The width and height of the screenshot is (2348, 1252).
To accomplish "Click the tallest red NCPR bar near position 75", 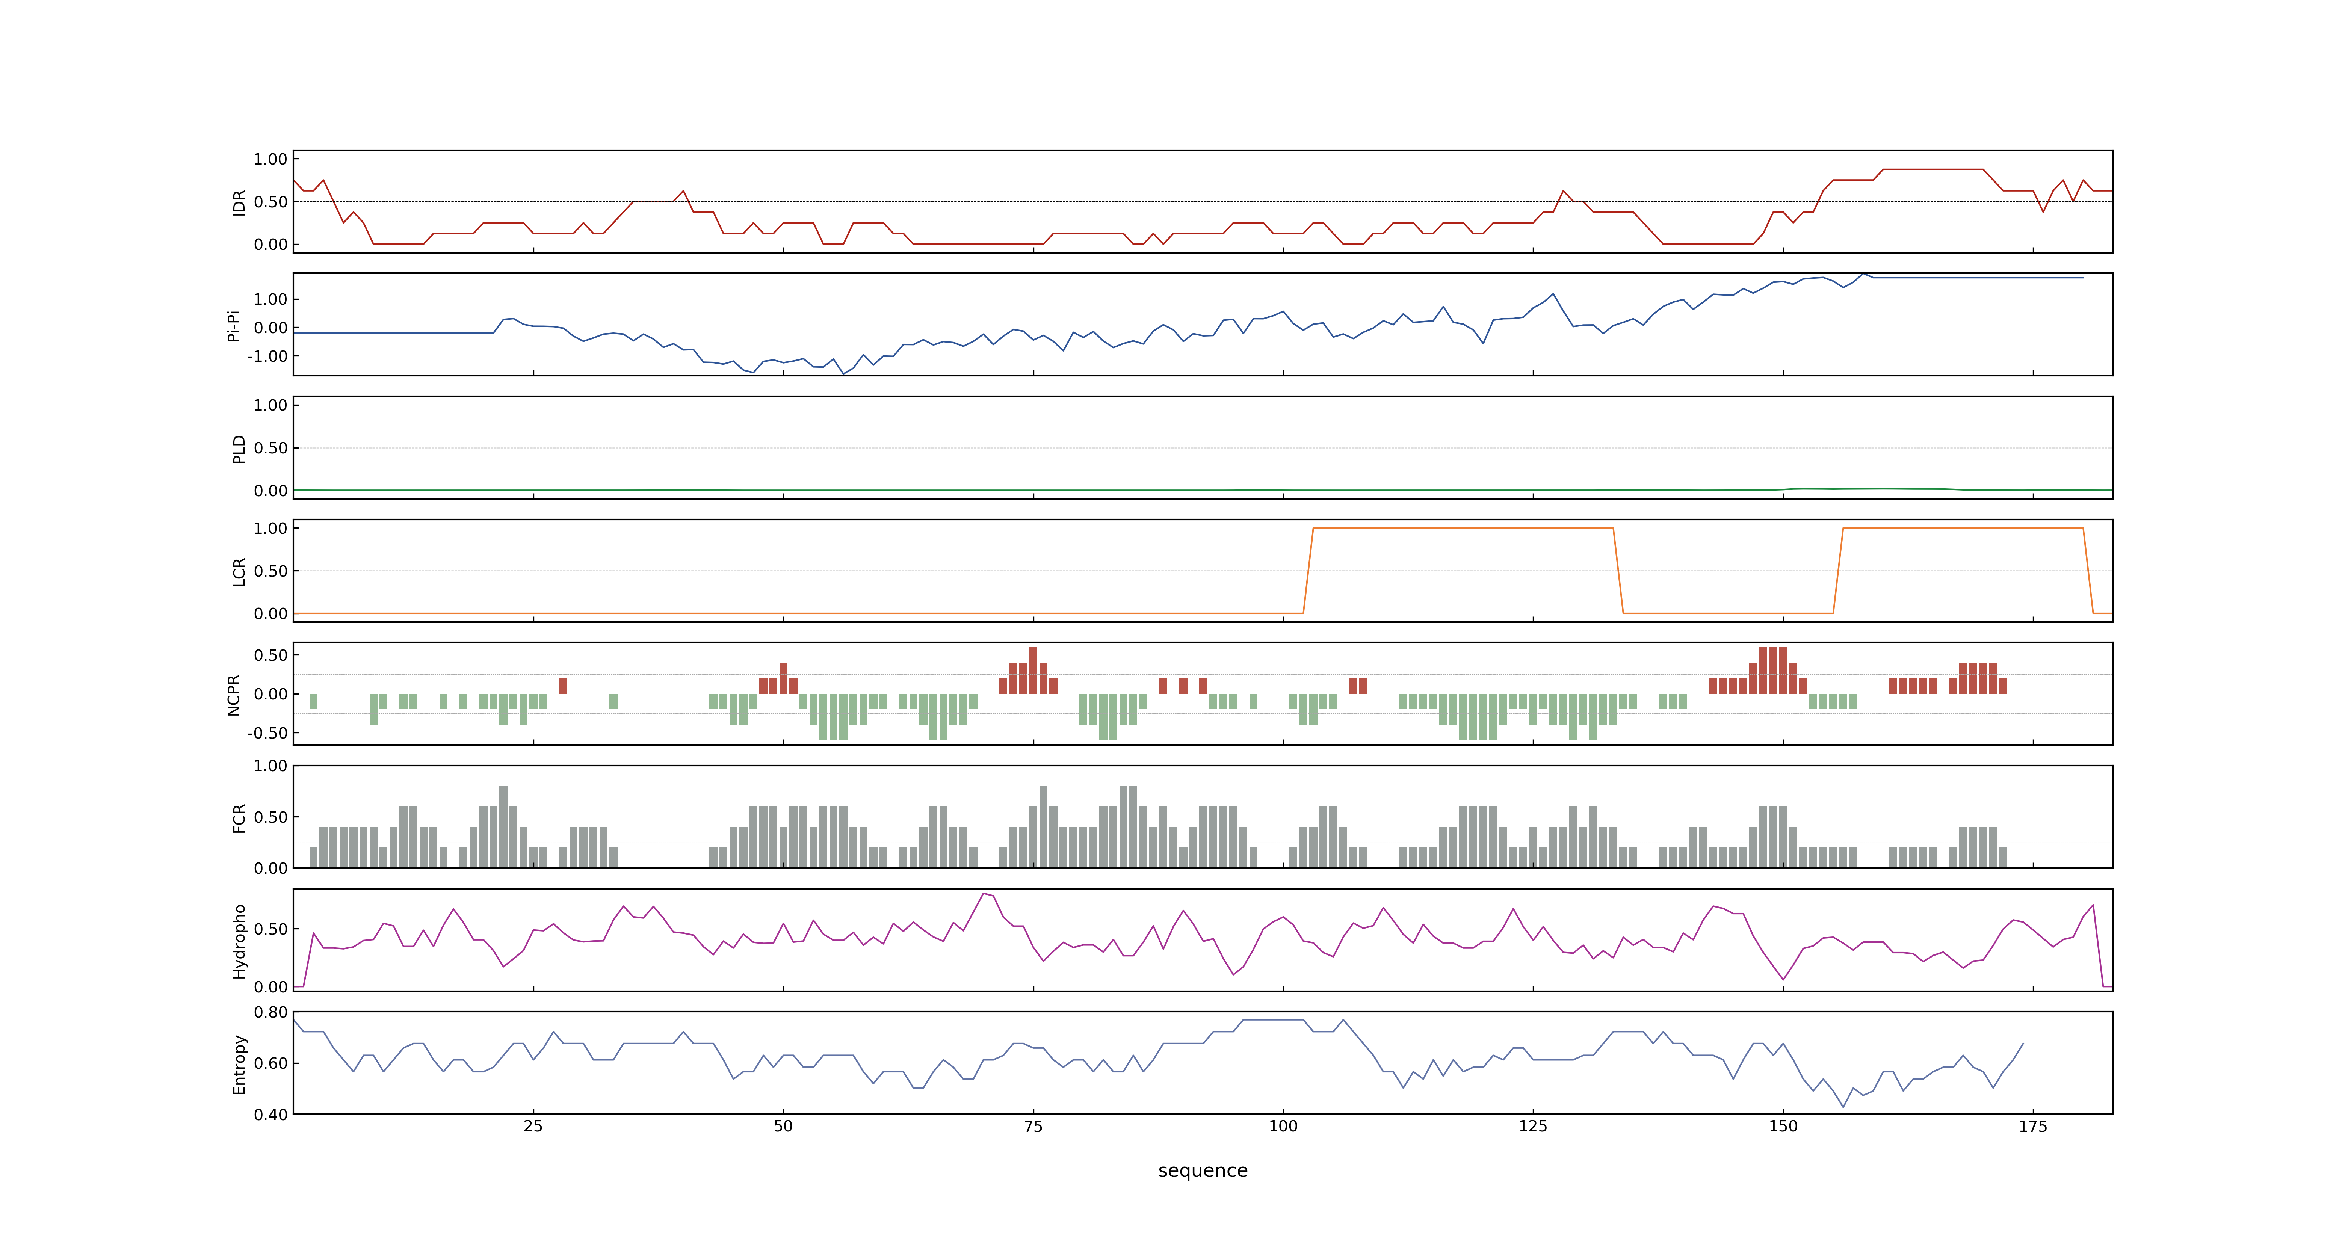I will pyautogui.click(x=1033, y=671).
